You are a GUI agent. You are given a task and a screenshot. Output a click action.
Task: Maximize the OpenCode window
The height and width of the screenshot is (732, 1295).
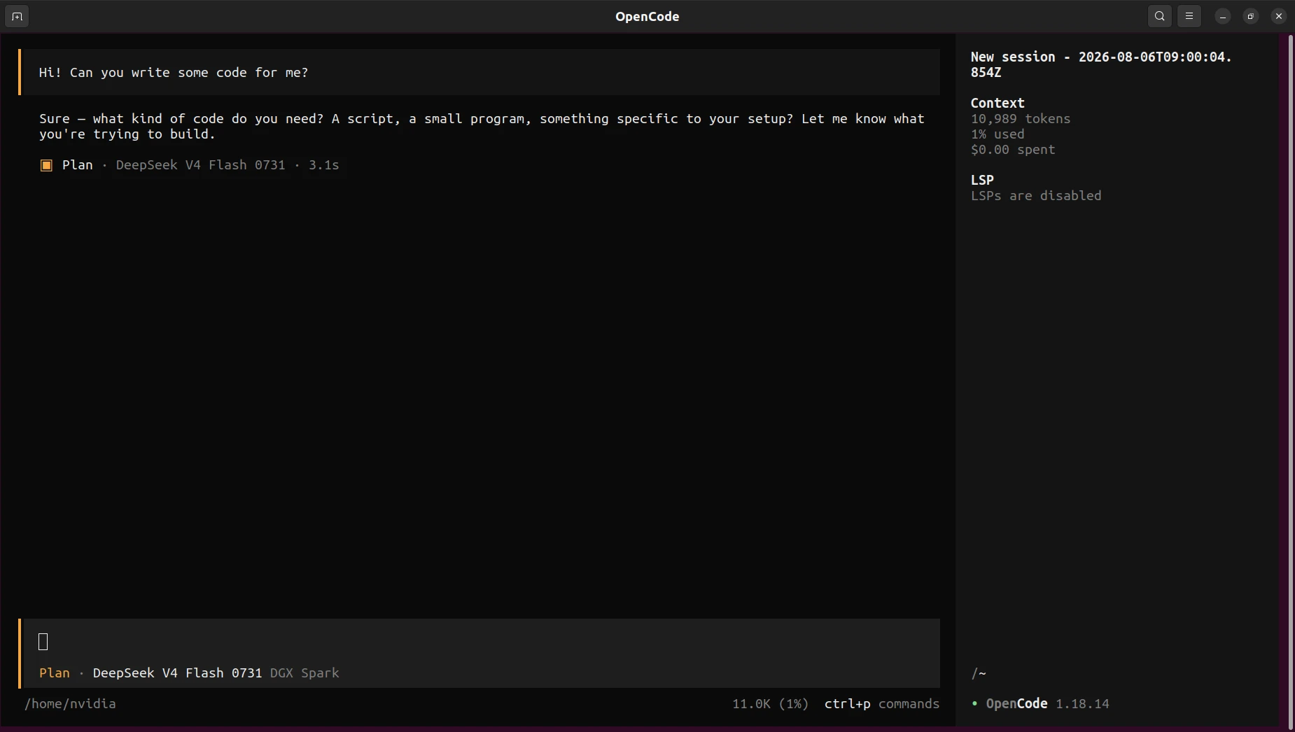[1251, 16]
